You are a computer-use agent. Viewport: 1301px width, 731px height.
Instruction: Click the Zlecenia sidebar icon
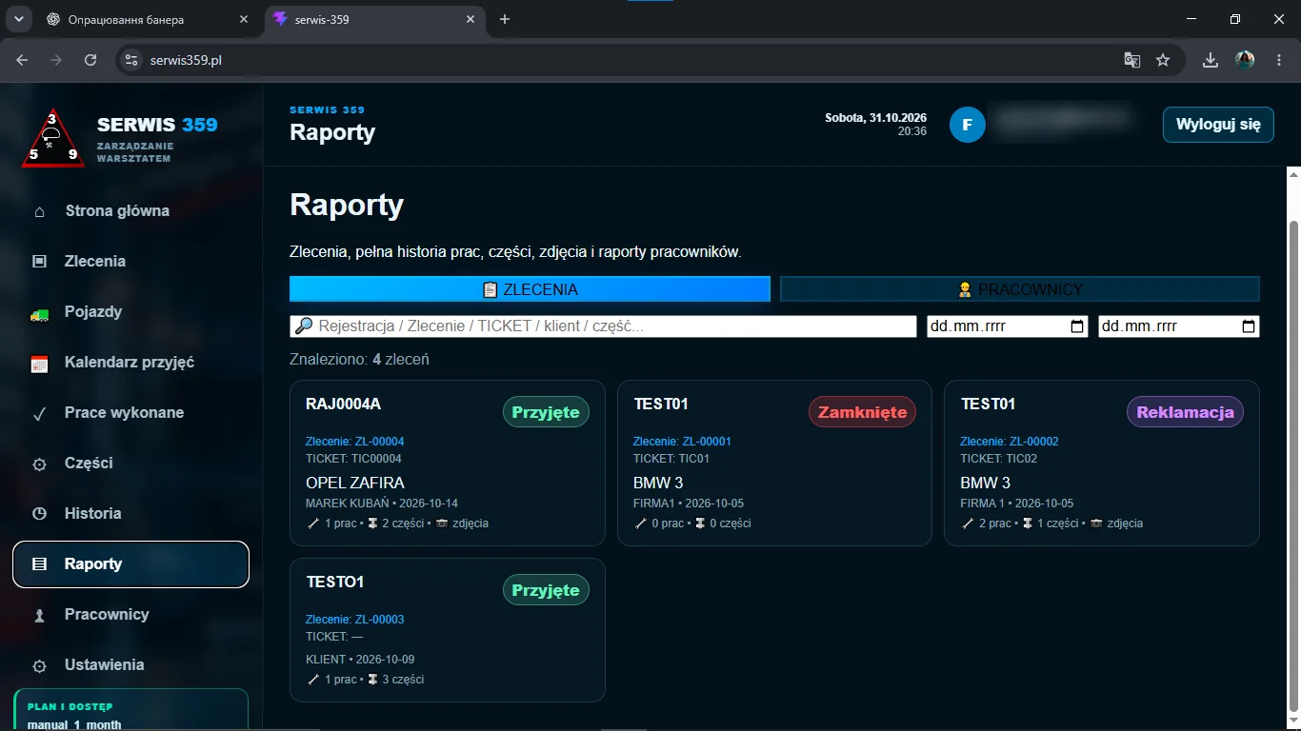click(39, 262)
